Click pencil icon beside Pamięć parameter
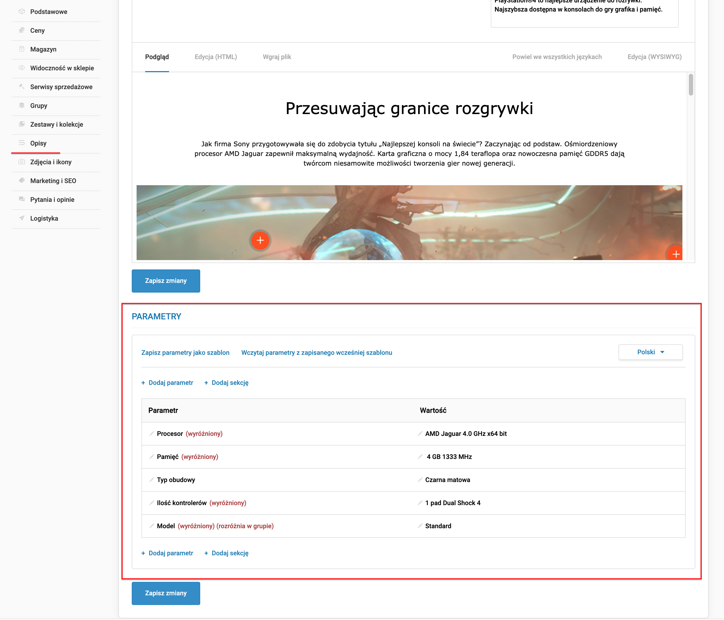The image size is (724, 620). pyautogui.click(x=152, y=457)
